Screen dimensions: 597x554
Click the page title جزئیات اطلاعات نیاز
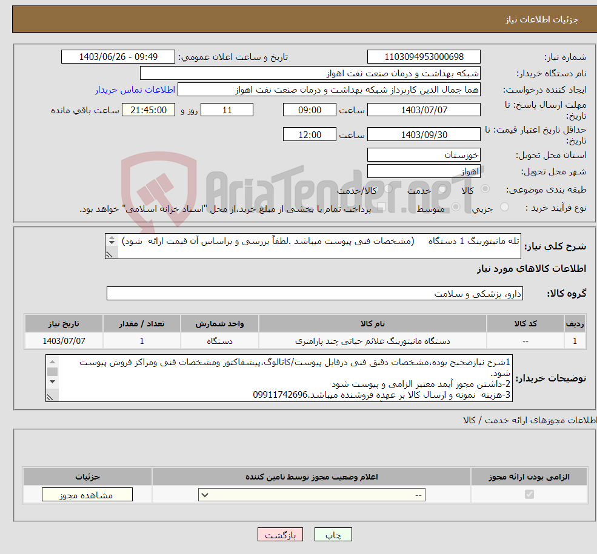[541, 19]
